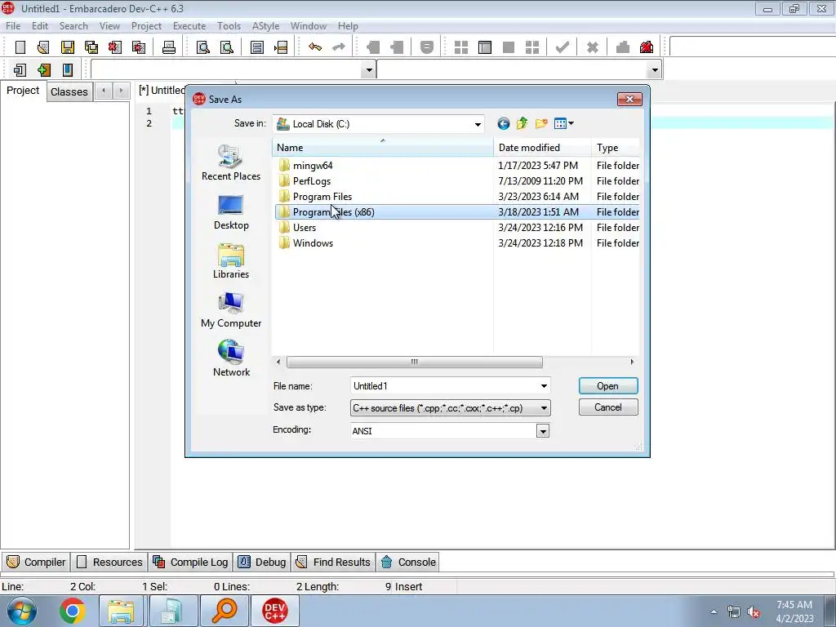This screenshot has height=627, width=836.
Task: Click the Save (floppy disk) toolbar icon
Action: [67, 47]
